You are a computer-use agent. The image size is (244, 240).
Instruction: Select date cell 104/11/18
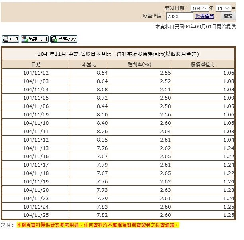tap(36, 173)
